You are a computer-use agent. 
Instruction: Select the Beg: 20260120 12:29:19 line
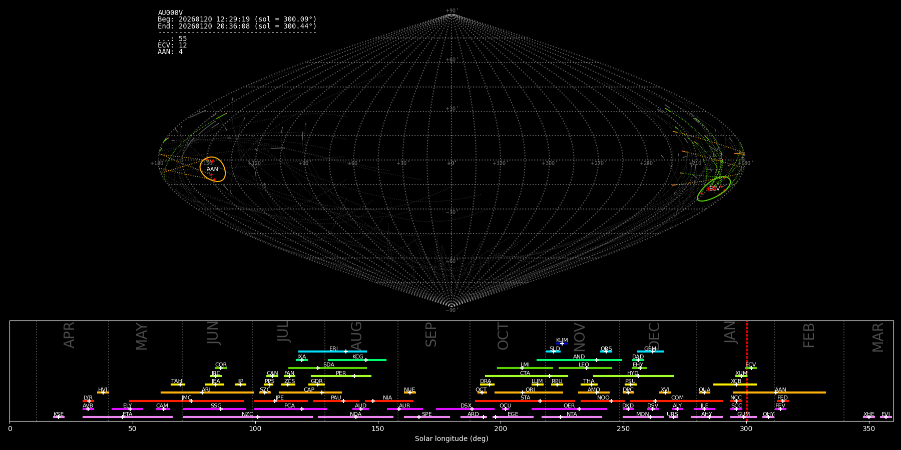(237, 19)
